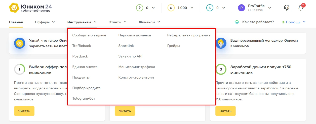Click the headset support icon
This screenshot has height=124, width=316.
coord(287,8)
